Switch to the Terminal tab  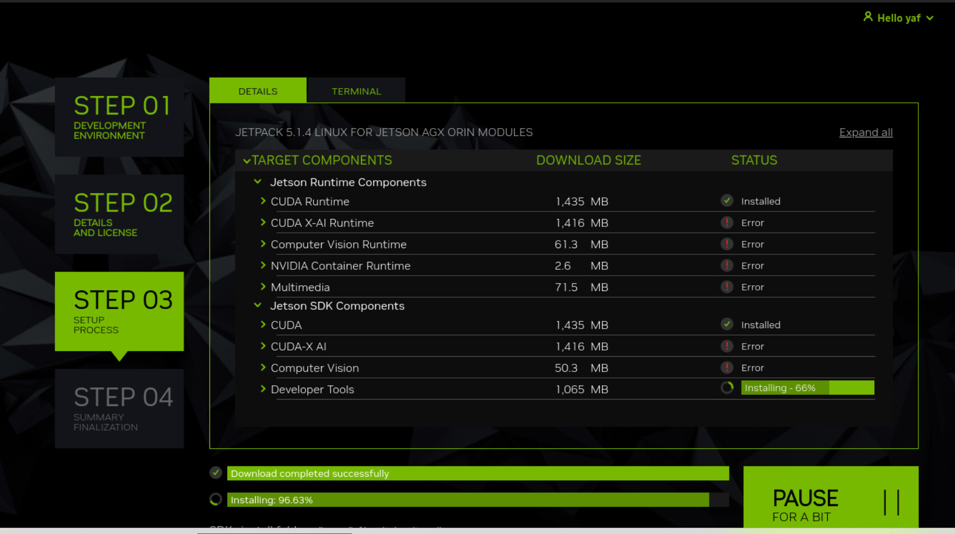coord(356,91)
